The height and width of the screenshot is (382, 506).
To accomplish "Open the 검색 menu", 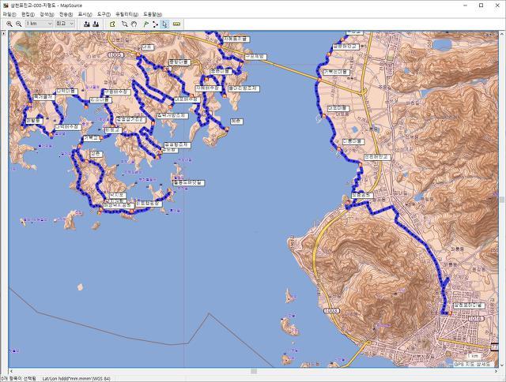I will 47,14.
